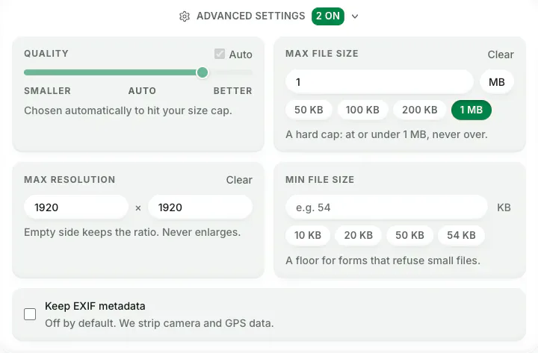Click the AUTO label under quality slider
Viewport: 538px width, 353px height.
point(142,91)
